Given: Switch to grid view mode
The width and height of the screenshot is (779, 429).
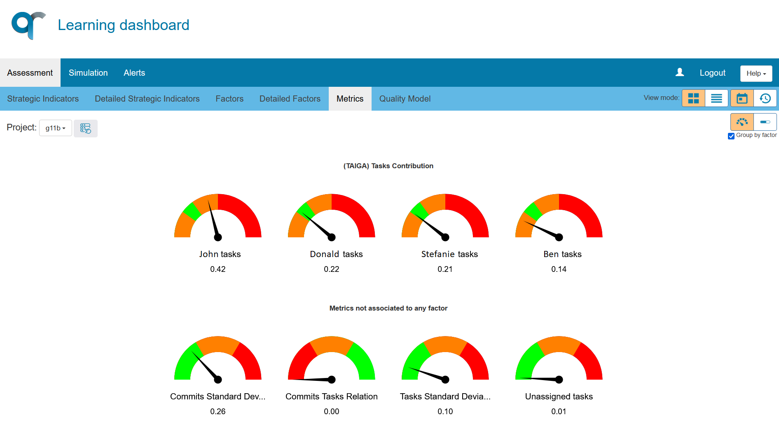Looking at the screenshot, I should coord(693,98).
